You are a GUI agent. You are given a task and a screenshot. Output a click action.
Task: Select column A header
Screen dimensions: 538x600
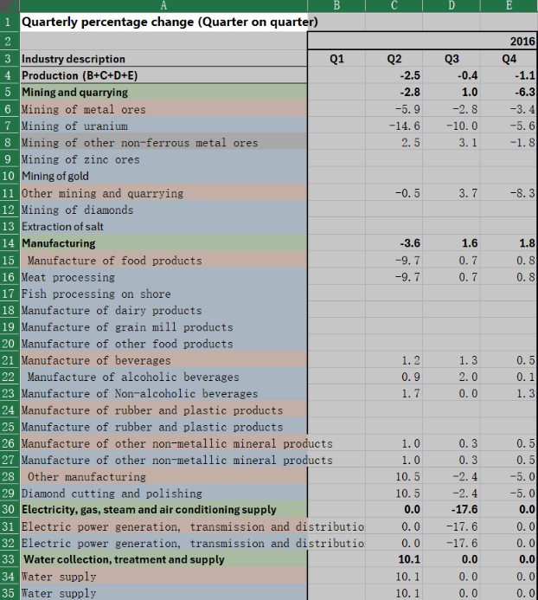164,5
